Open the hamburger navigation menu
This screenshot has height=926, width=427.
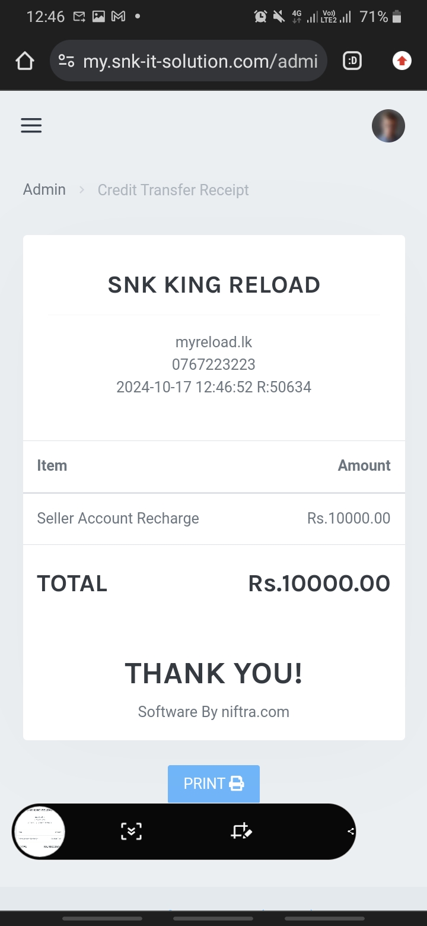pos(31,125)
